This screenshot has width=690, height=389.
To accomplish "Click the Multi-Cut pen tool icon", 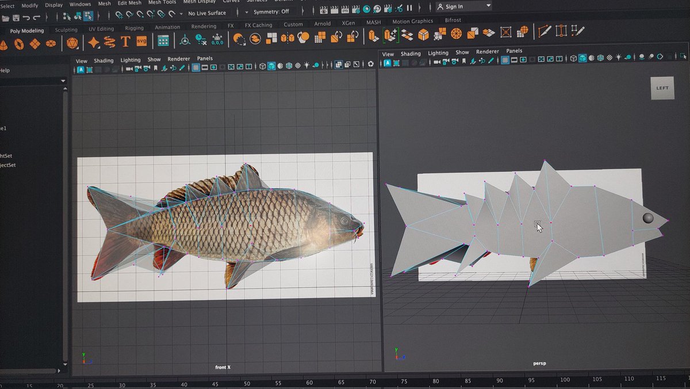I will click(544, 31).
